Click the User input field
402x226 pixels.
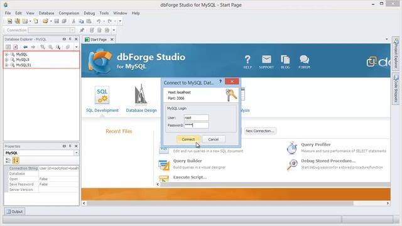(x=197, y=117)
